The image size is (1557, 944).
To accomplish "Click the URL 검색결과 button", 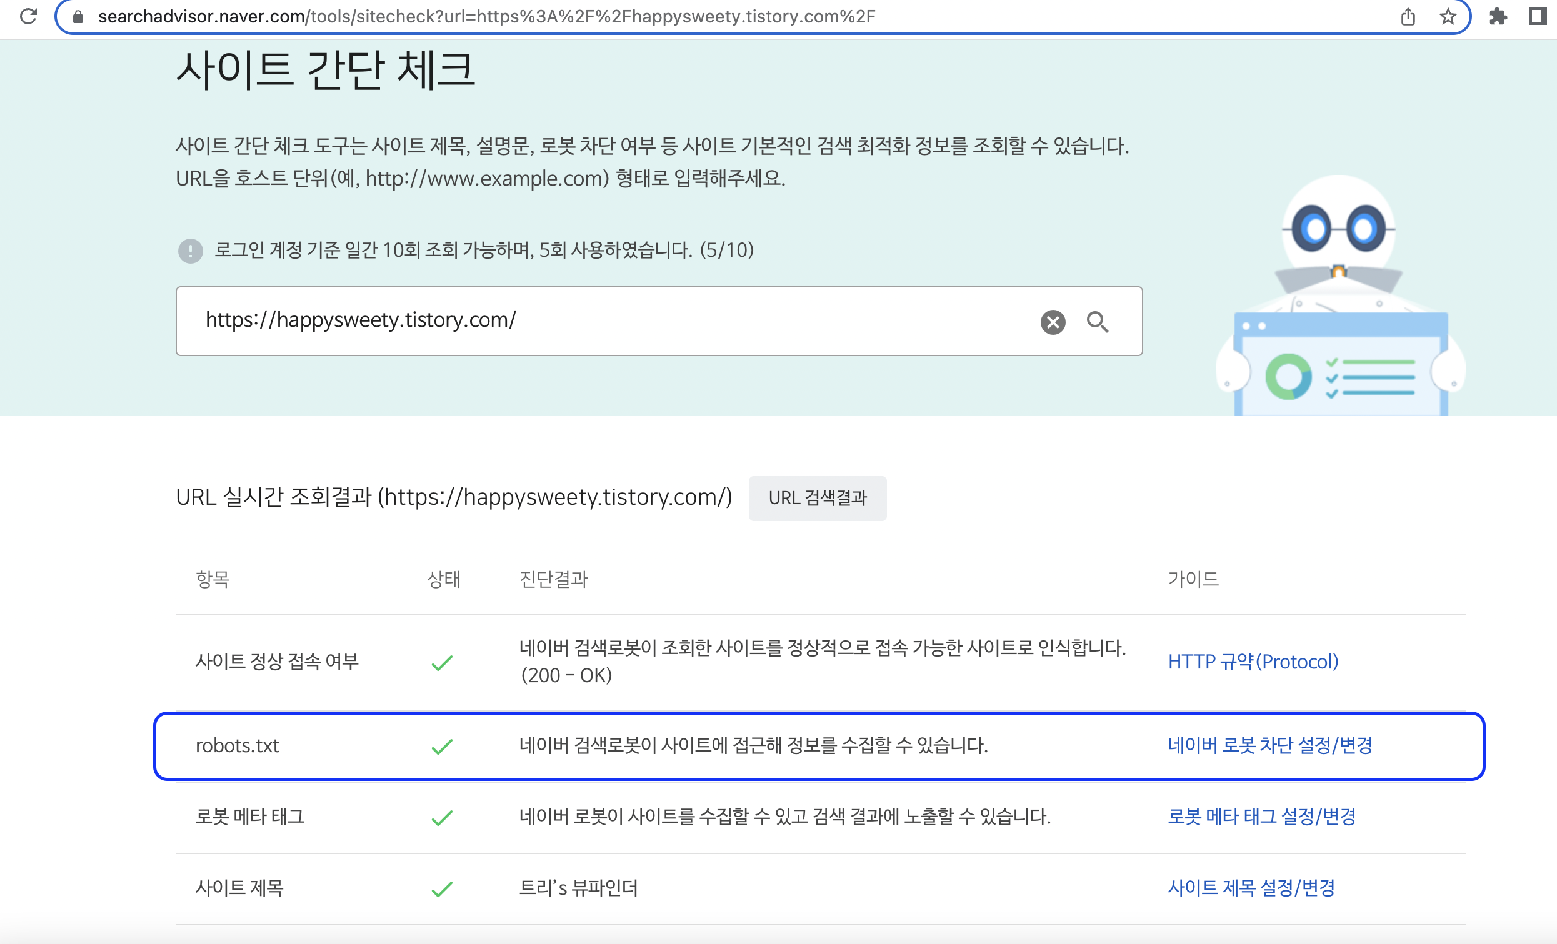I will 817,498.
